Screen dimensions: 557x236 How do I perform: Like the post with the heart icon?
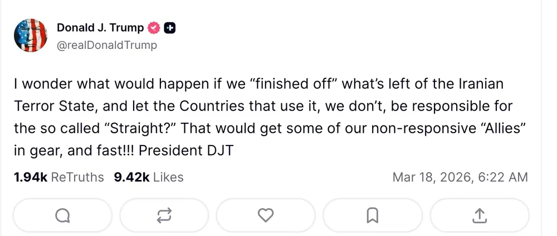click(x=266, y=215)
